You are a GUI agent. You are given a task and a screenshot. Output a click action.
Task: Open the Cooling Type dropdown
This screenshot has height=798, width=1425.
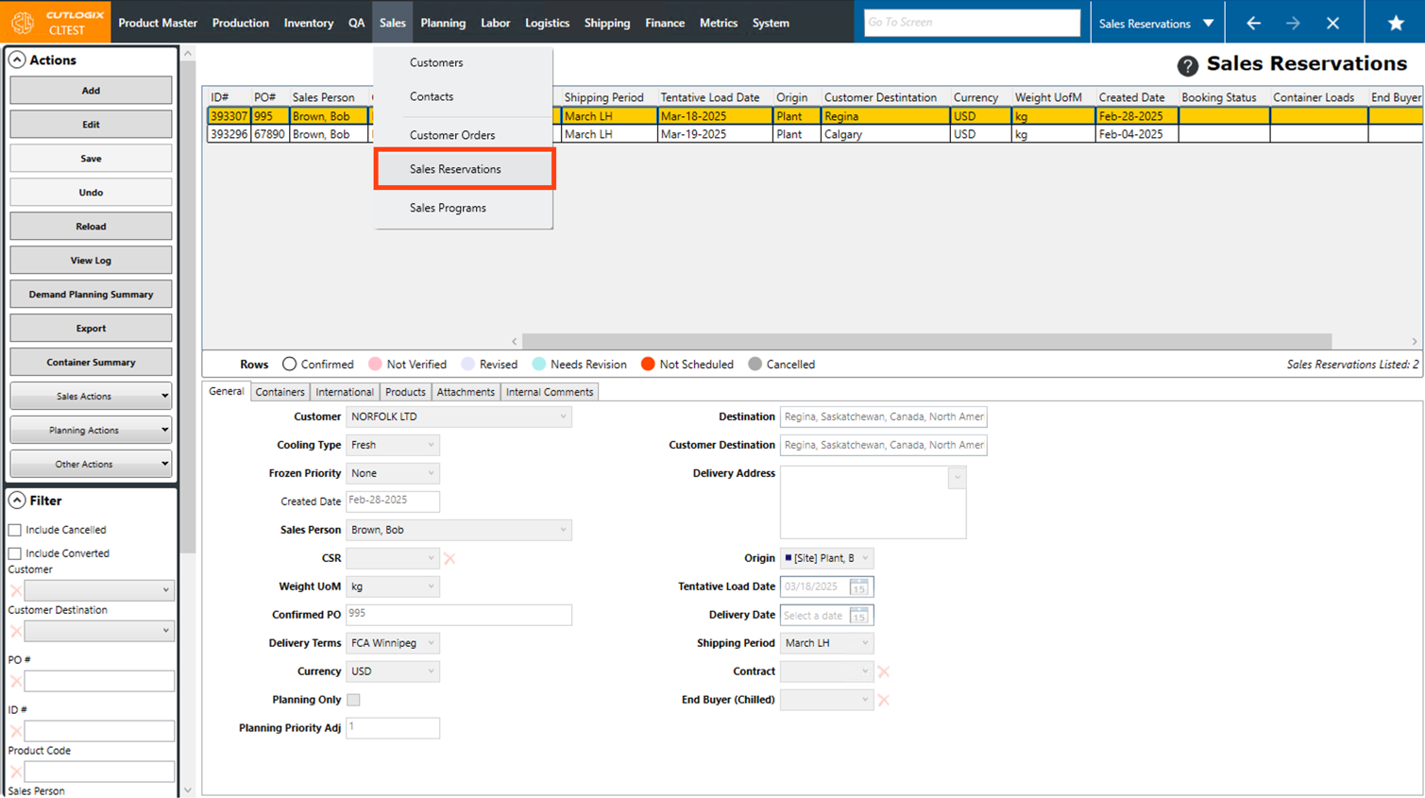pyautogui.click(x=393, y=445)
